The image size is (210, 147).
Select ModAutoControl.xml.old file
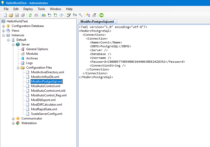(x=48, y=91)
